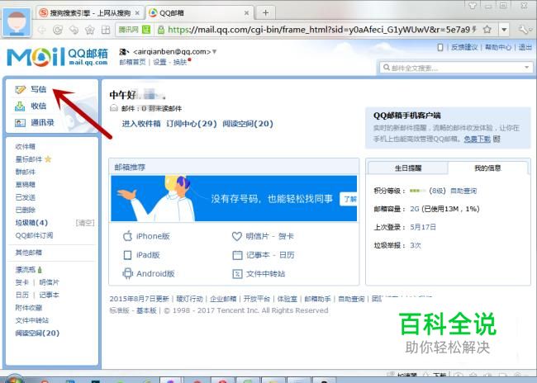Screen dimensions: 537x383
Task: Click the restore closed tab undo icon
Action: click(74, 30)
